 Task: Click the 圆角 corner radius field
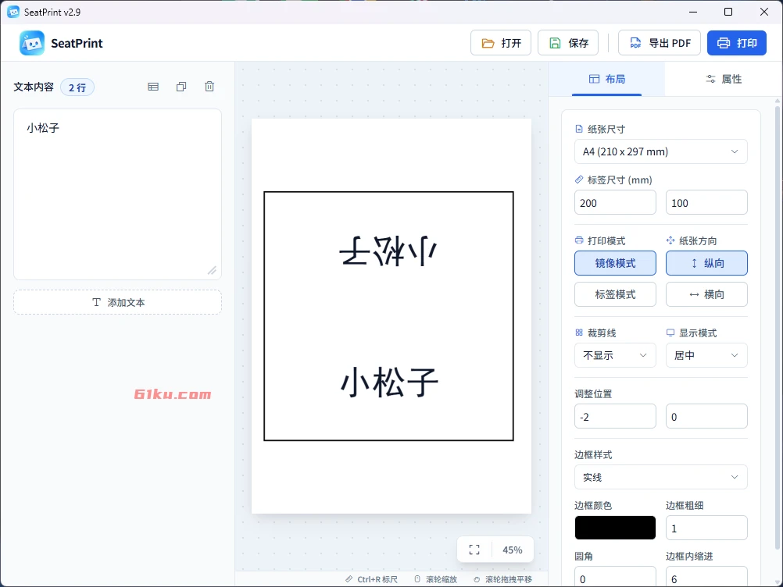pos(615,577)
